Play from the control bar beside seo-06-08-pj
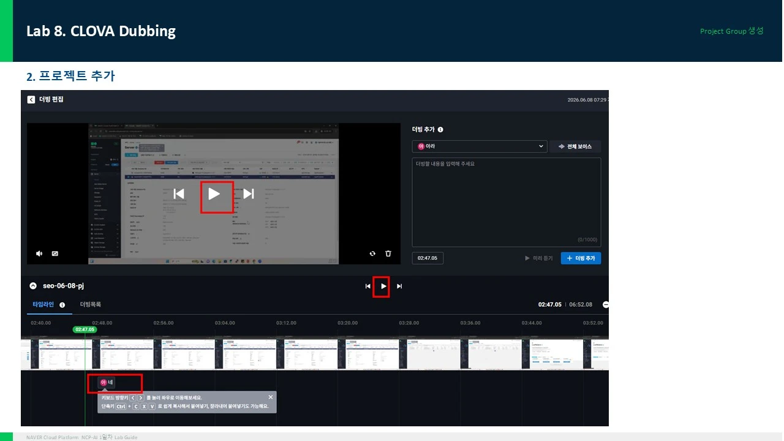Image resolution: width=784 pixels, height=441 pixels. click(x=383, y=286)
